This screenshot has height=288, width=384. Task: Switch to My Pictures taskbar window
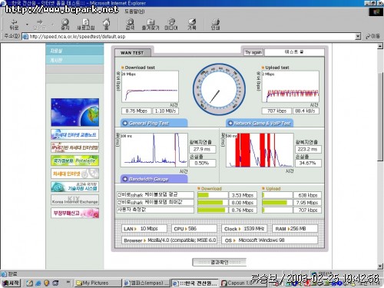click(x=98, y=283)
